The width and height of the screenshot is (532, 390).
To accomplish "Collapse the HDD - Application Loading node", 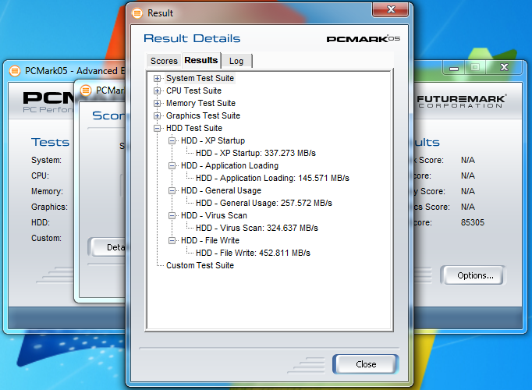I will click(x=172, y=165).
